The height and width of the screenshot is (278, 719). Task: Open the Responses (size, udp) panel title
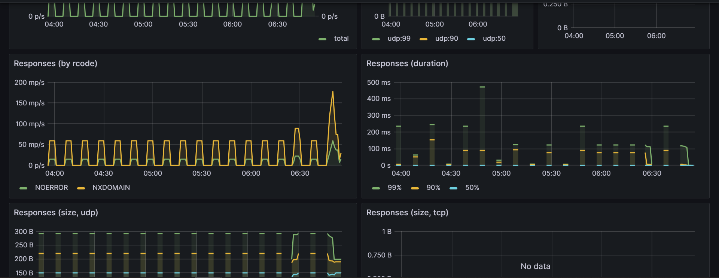pos(56,213)
